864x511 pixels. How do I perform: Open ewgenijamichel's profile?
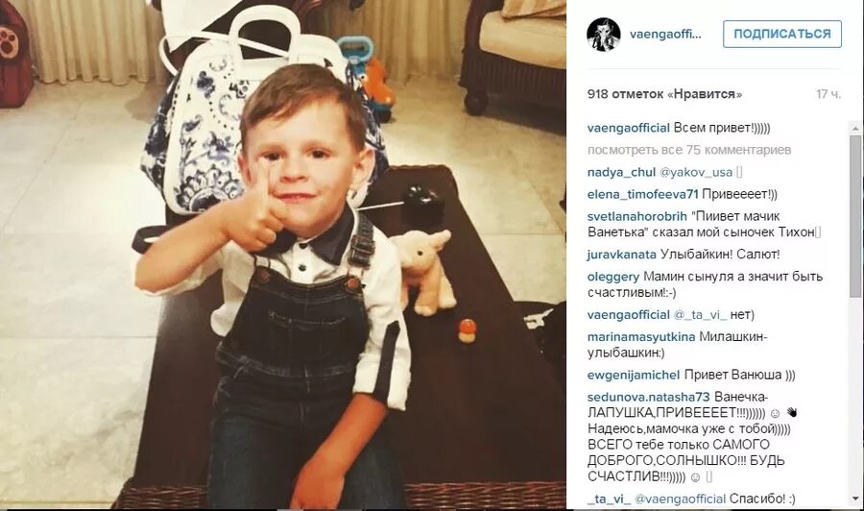coord(634,376)
